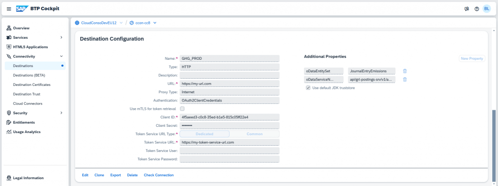
Task: Open the hamburger navigation menu
Action: point(9,9)
